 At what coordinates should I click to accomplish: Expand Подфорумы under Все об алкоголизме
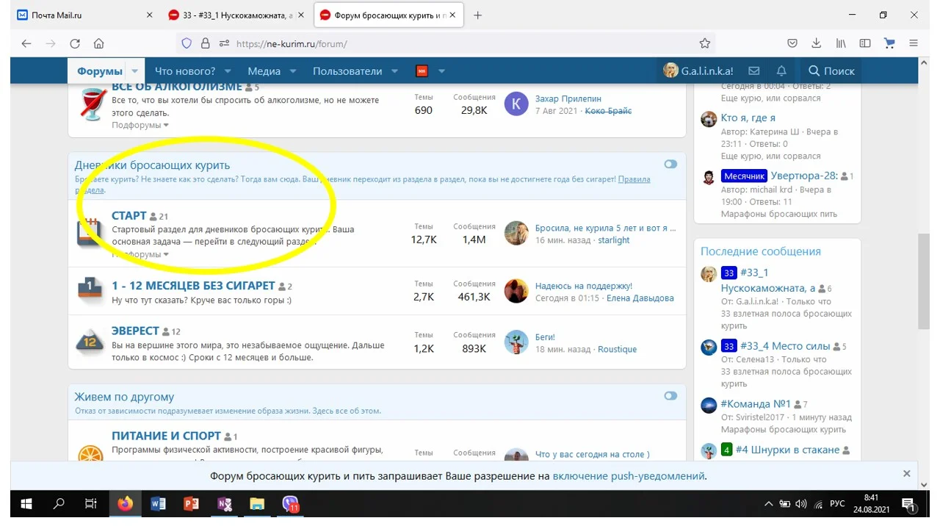click(x=140, y=125)
